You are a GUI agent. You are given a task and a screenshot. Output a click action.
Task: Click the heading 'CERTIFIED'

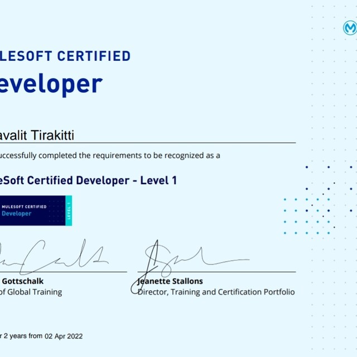click(x=94, y=56)
